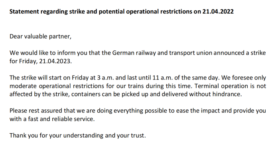Click the words 'fast and reliable service'

click(x=61, y=119)
